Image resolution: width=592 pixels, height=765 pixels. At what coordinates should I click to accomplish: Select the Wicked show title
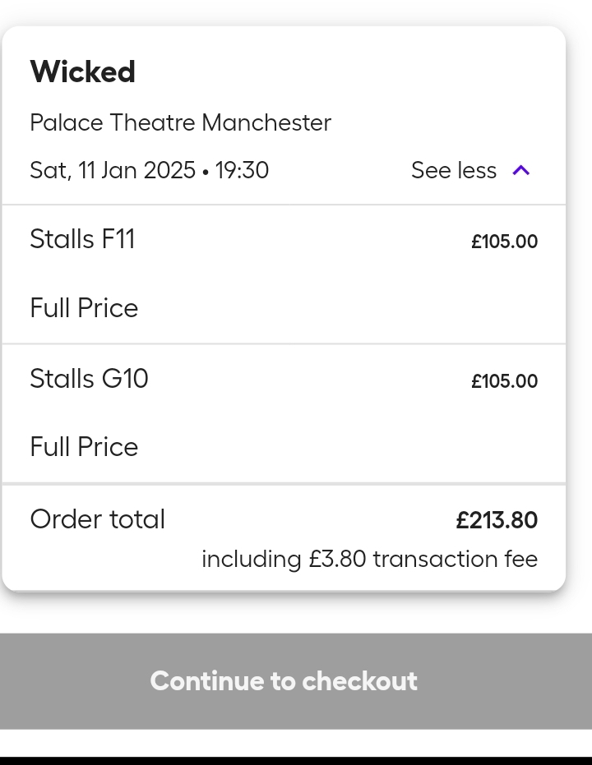click(82, 72)
